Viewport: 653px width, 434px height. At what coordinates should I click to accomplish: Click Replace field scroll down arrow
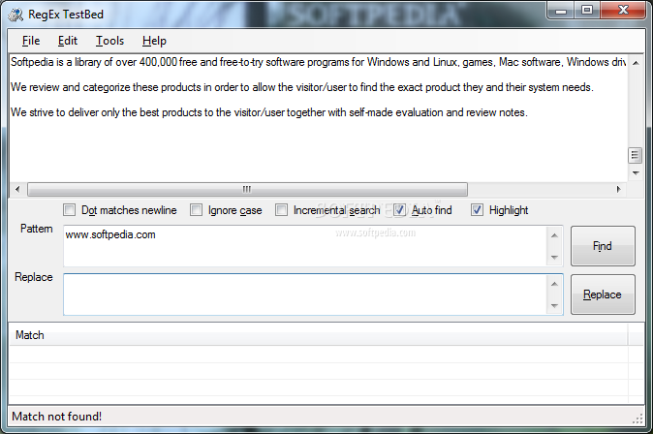[x=554, y=306]
